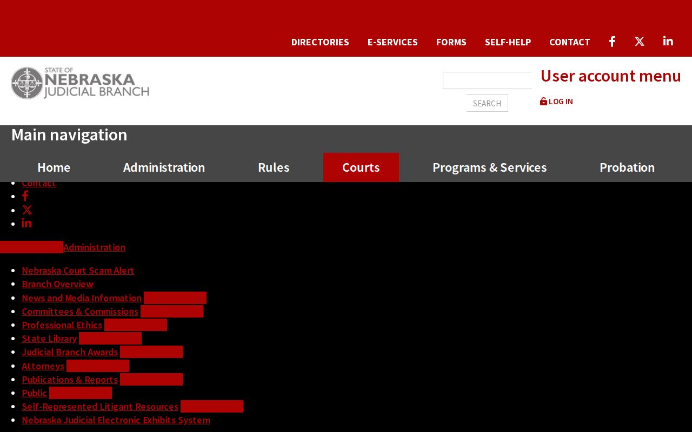Click the X icon in the black list
The width and height of the screenshot is (692, 432).
point(27,210)
